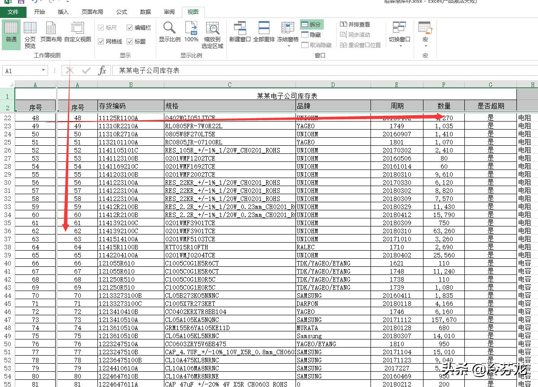Viewport: 538px width, 387px height.
Task: Uncheck the Formula Bar option (编辑栏)
Action: [x=128, y=27]
